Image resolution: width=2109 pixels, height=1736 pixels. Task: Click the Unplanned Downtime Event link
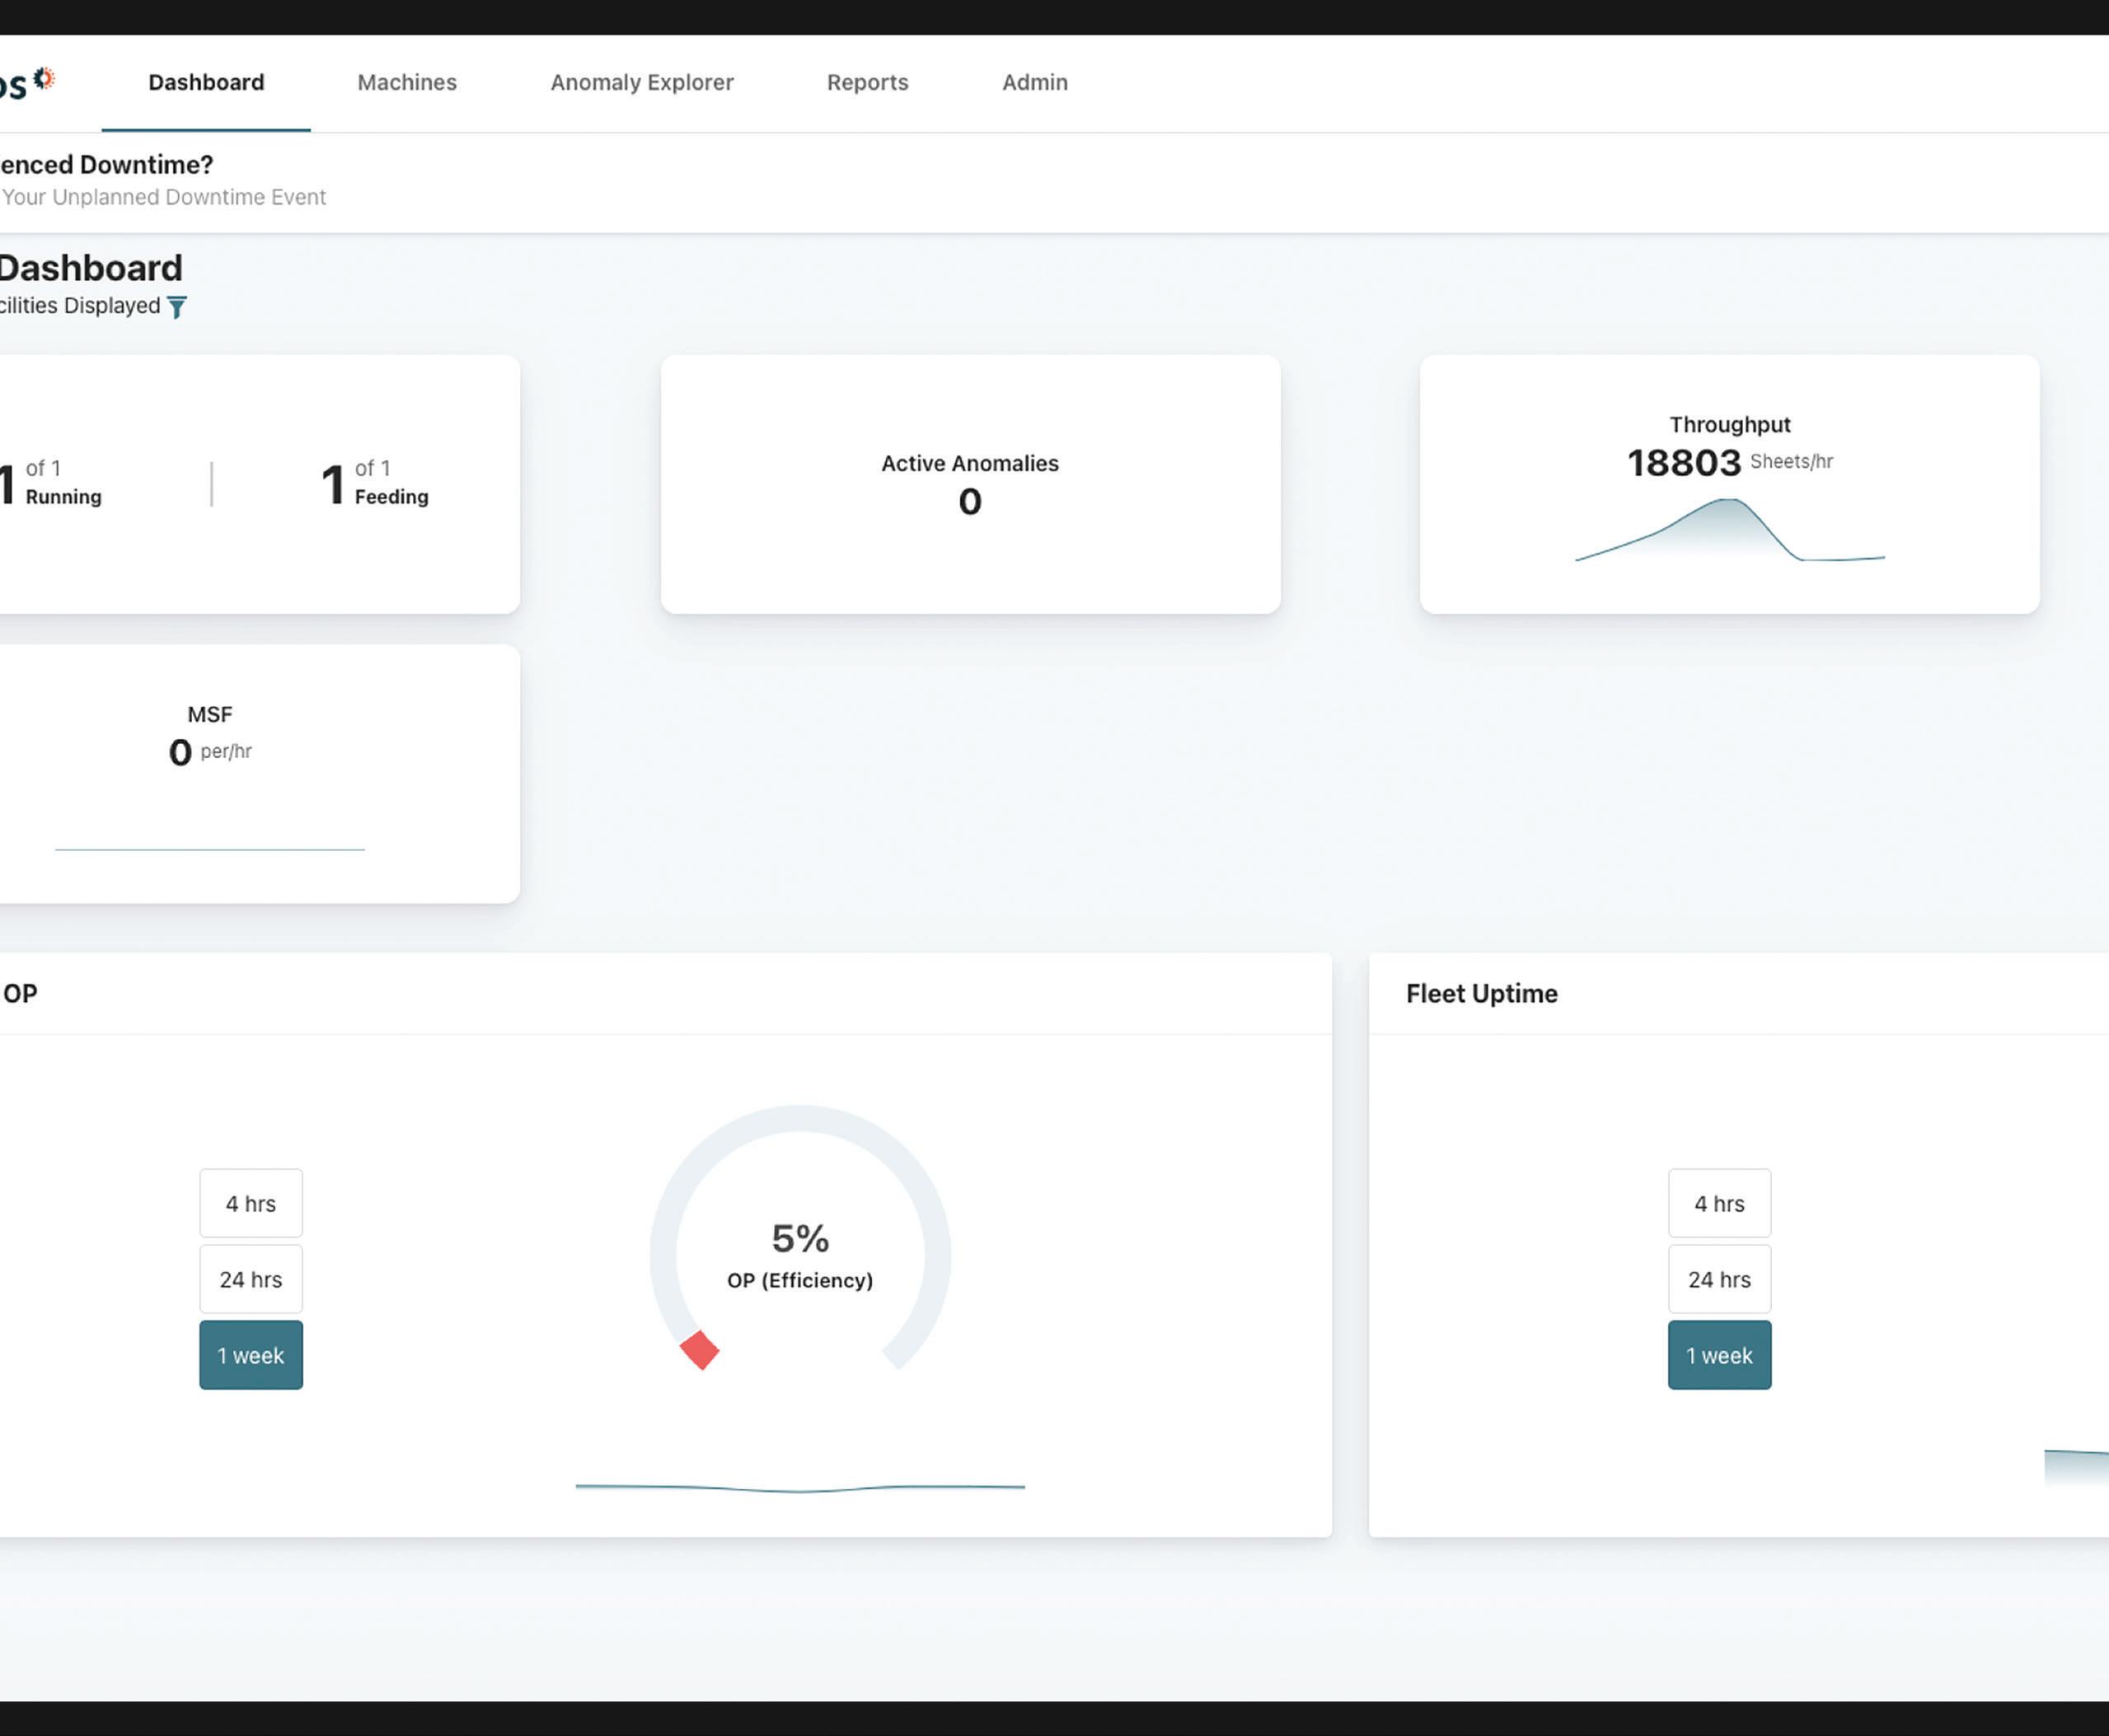[x=164, y=197]
